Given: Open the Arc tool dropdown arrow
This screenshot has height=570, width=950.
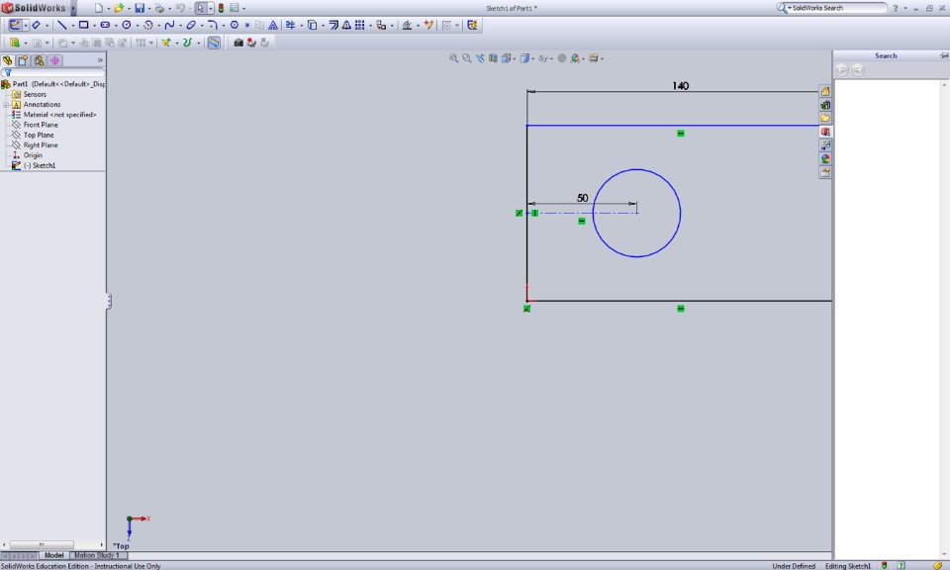Looking at the screenshot, I should (158, 26).
